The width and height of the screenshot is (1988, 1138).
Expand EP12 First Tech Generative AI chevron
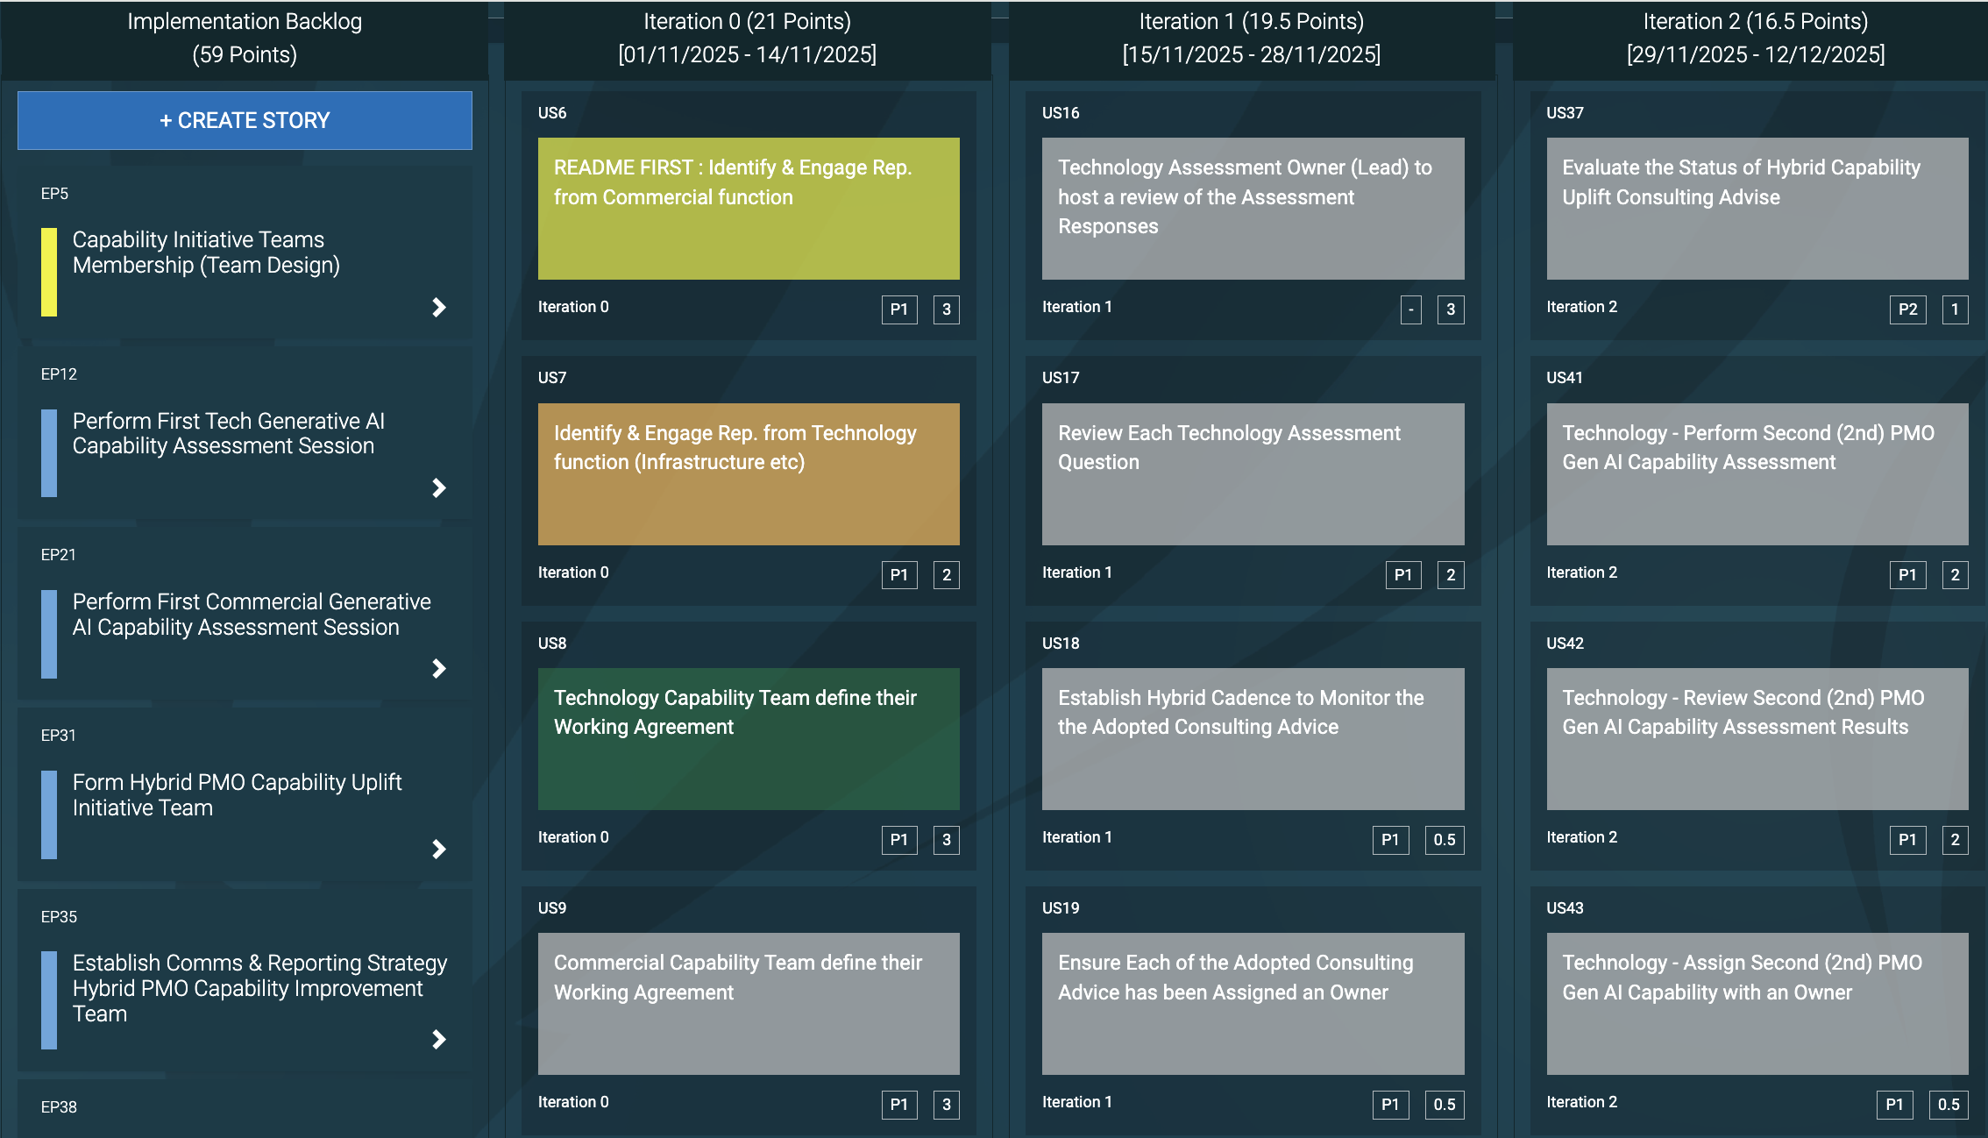[x=439, y=487]
